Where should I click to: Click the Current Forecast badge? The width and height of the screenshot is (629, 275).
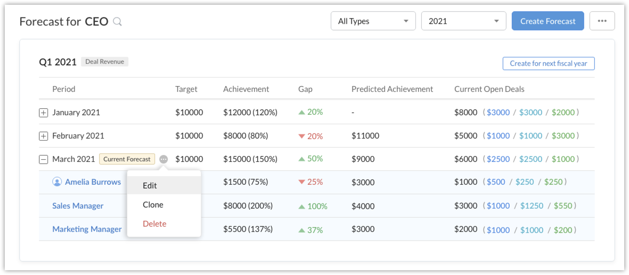point(127,159)
